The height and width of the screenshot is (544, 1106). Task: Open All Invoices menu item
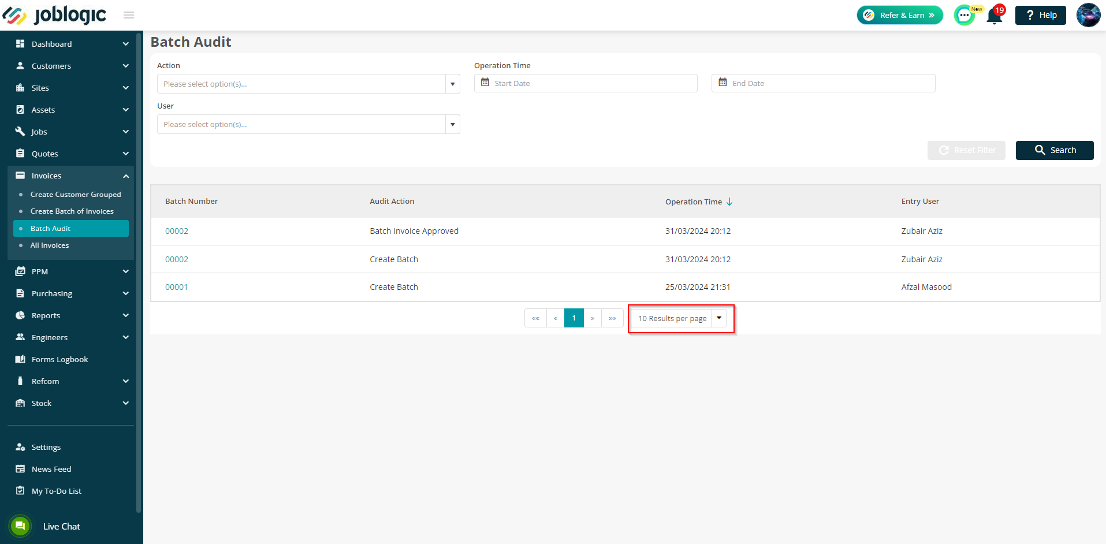pos(50,245)
